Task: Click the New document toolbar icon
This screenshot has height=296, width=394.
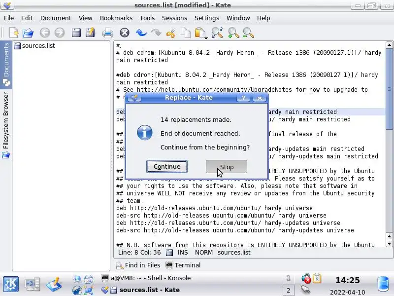Action: tap(14, 33)
